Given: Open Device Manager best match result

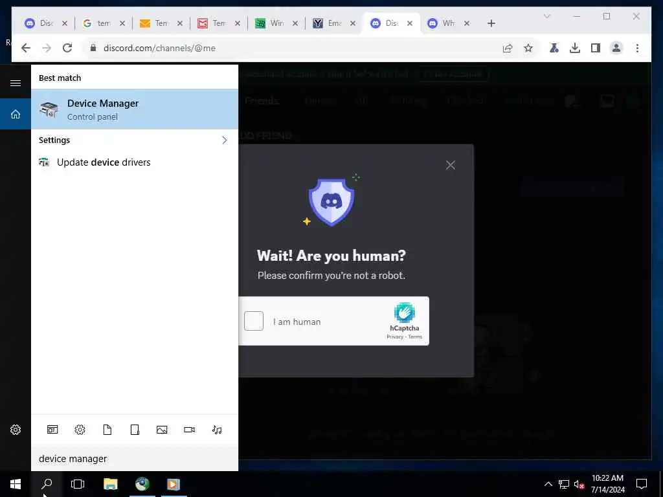Looking at the screenshot, I should coord(135,109).
